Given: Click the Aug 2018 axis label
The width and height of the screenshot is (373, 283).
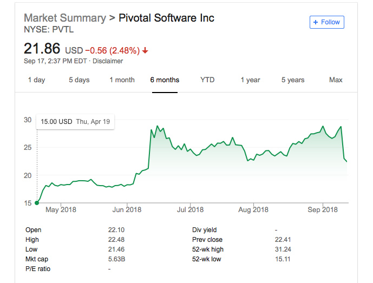Looking at the screenshot, I should click(x=253, y=209).
